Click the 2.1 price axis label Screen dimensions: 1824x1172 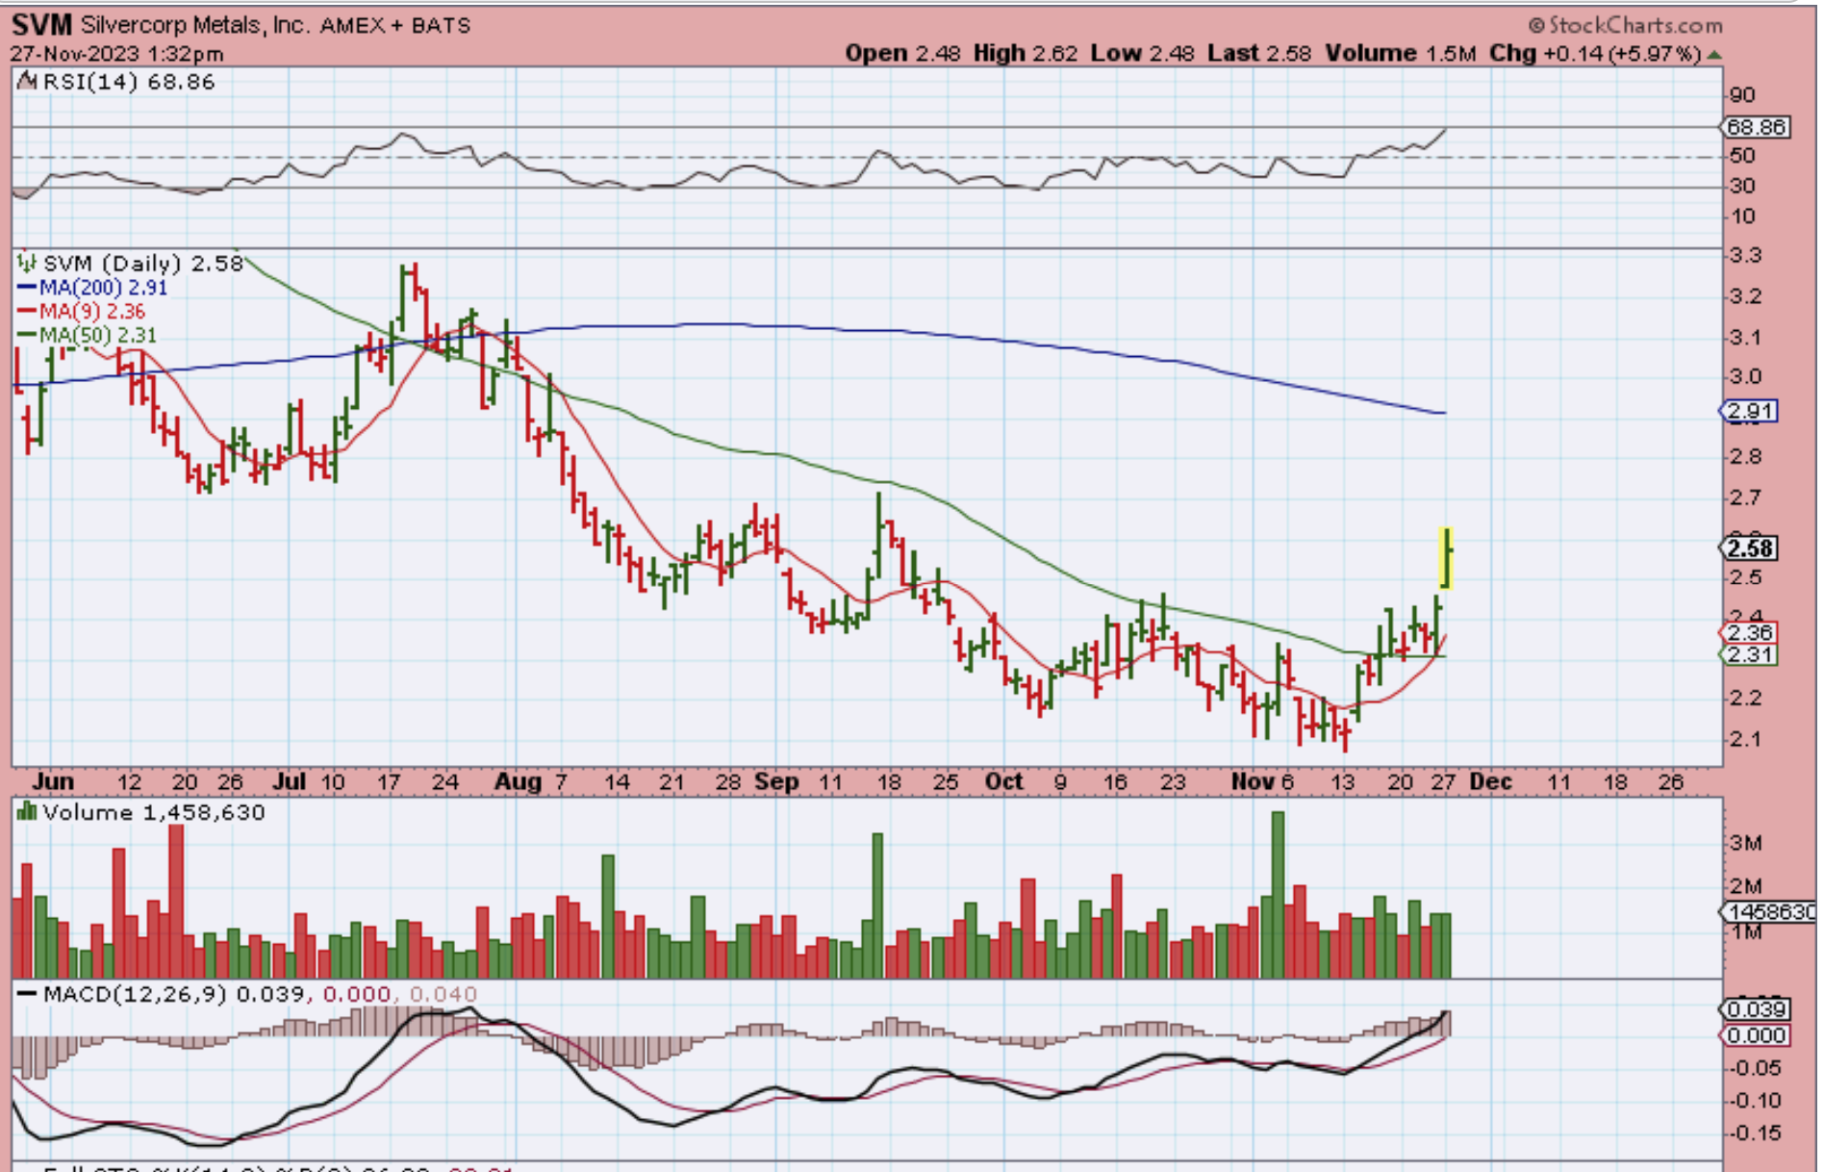1746,739
